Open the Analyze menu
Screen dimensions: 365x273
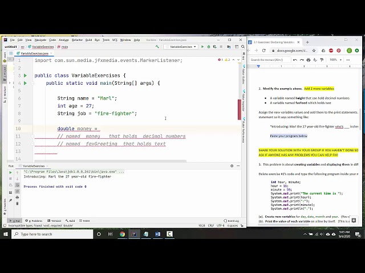(x=64, y=40)
